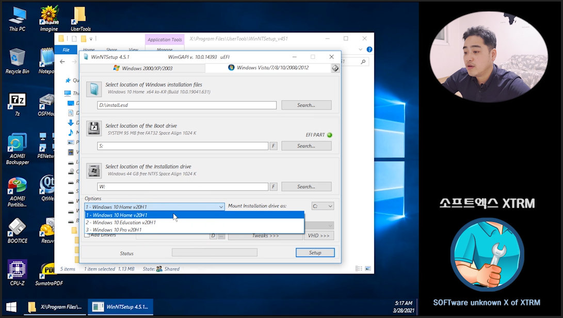Switch Explorer to details view icon
The height and width of the screenshot is (318, 563).
(358, 268)
